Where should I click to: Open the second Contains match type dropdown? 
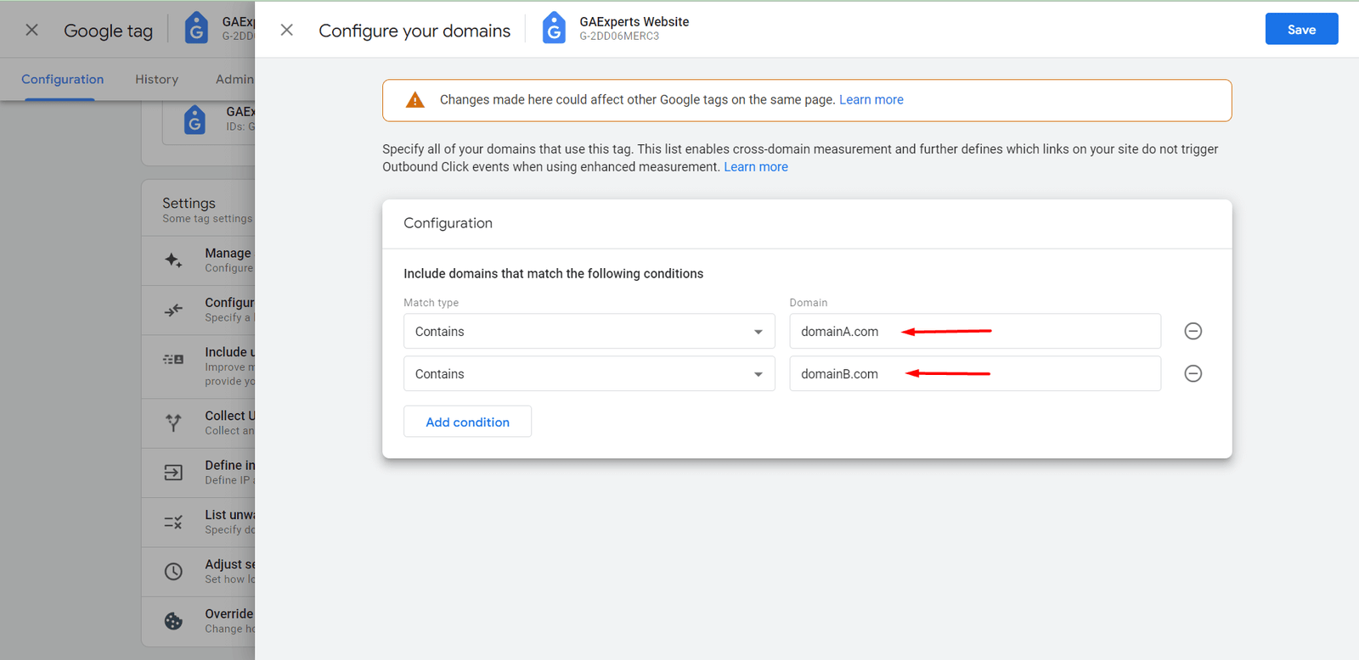(588, 373)
